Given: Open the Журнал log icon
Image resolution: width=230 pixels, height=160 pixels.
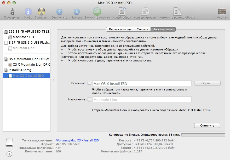Looking at the screenshot, I should pos(222,12).
